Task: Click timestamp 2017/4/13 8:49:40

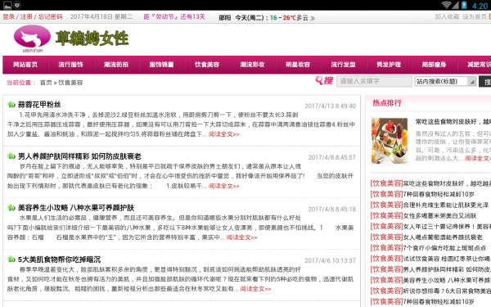Action: pyautogui.click(x=330, y=106)
